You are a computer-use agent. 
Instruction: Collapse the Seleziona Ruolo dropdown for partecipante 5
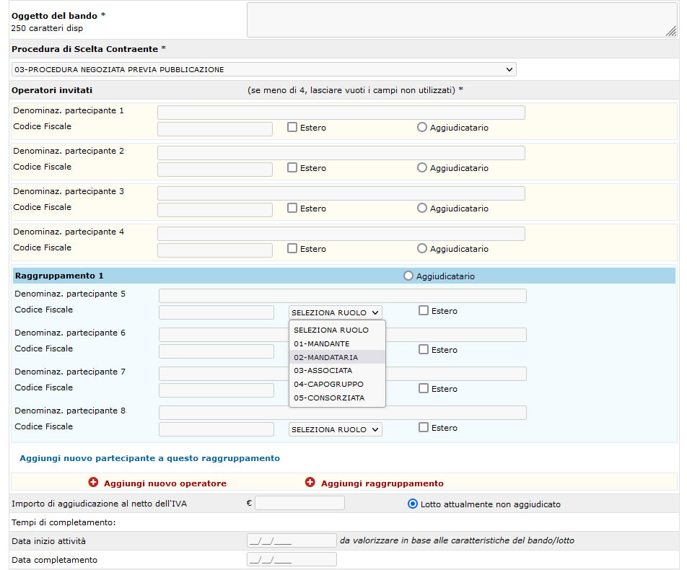click(336, 312)
